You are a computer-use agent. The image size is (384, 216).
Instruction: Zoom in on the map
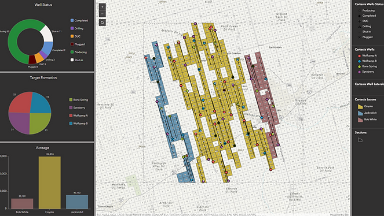point(103,7)
